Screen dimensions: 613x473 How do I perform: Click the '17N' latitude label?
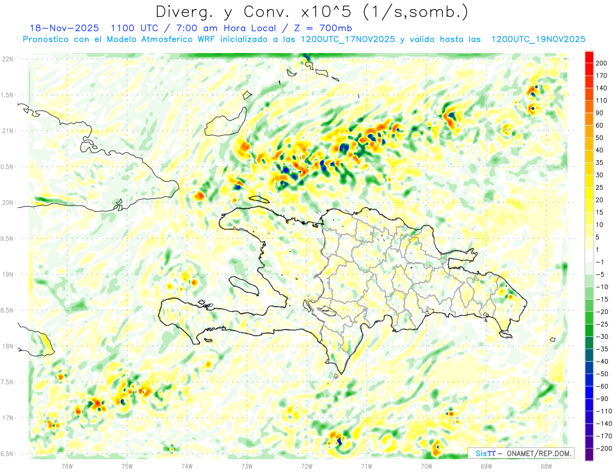coord(7,418)
